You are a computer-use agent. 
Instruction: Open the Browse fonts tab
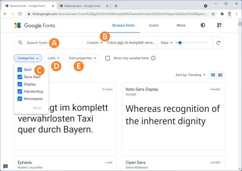click(124, 25)
